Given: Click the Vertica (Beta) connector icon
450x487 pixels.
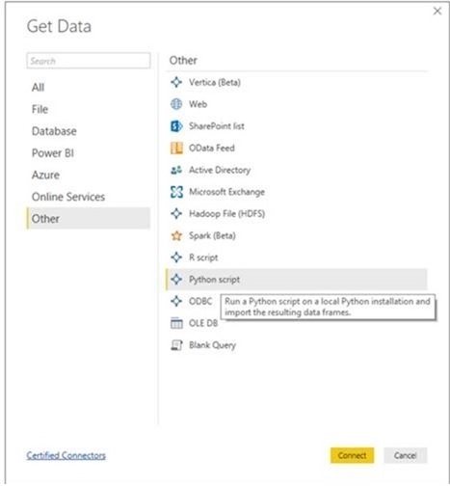Looking at the screenshot, I should coord(176,82).
